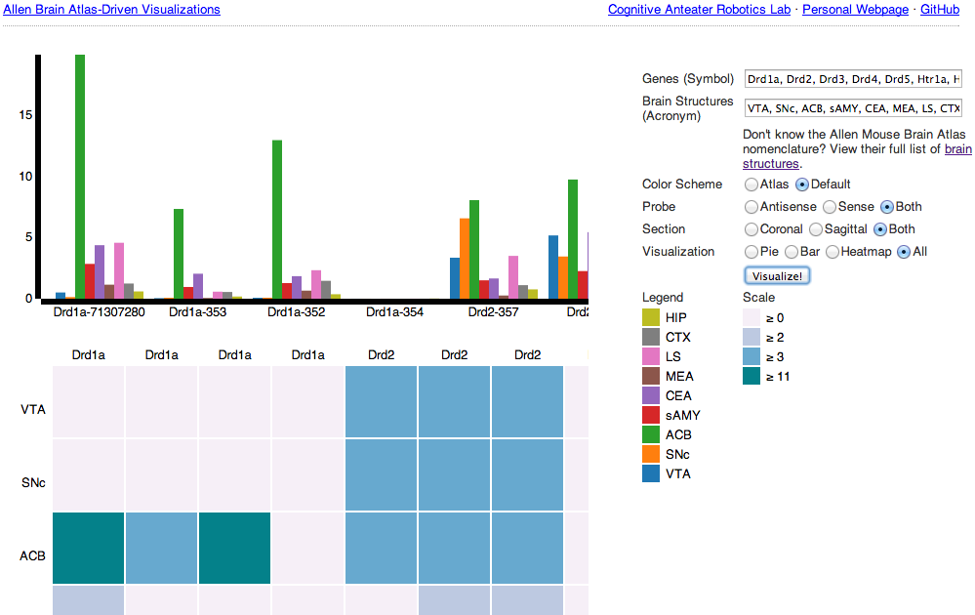Click the Drd2-357 axis label
This screenshot has width=975, height=615.
[493, 312]
